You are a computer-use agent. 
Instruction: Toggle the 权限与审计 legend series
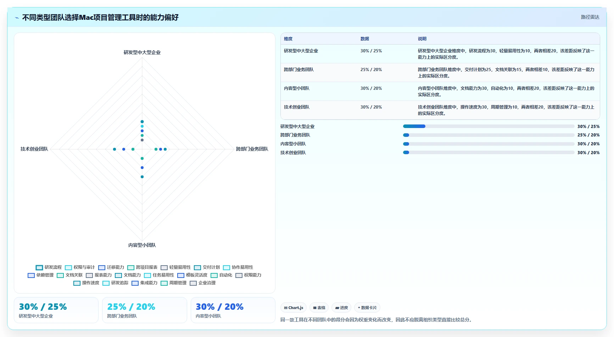pyautogui.click(x=80, y=267)
